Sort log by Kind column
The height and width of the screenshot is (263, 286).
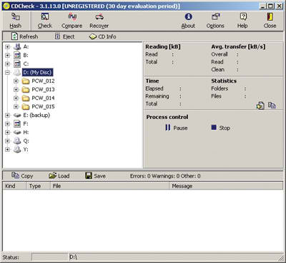pyautogui.click(x=14, y=186)
